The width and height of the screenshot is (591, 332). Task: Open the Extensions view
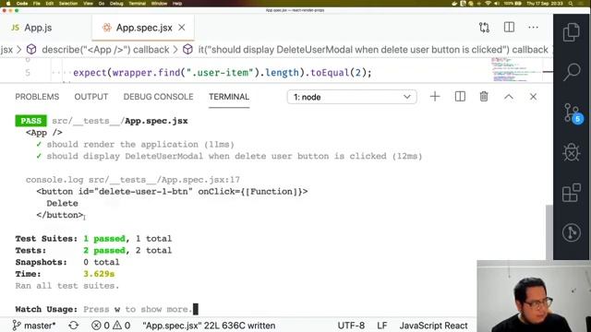tap(572, 193)
